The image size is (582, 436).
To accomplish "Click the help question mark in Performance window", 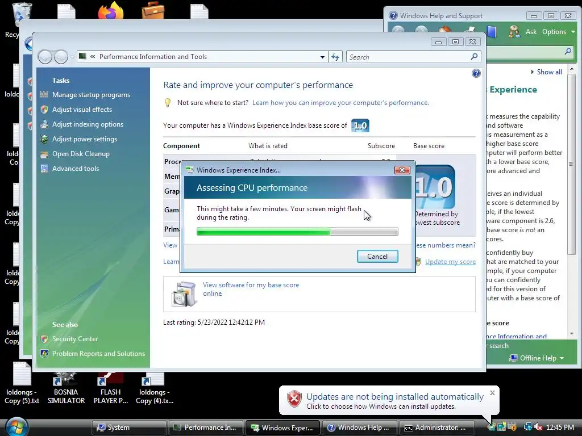I will [476, 73].
